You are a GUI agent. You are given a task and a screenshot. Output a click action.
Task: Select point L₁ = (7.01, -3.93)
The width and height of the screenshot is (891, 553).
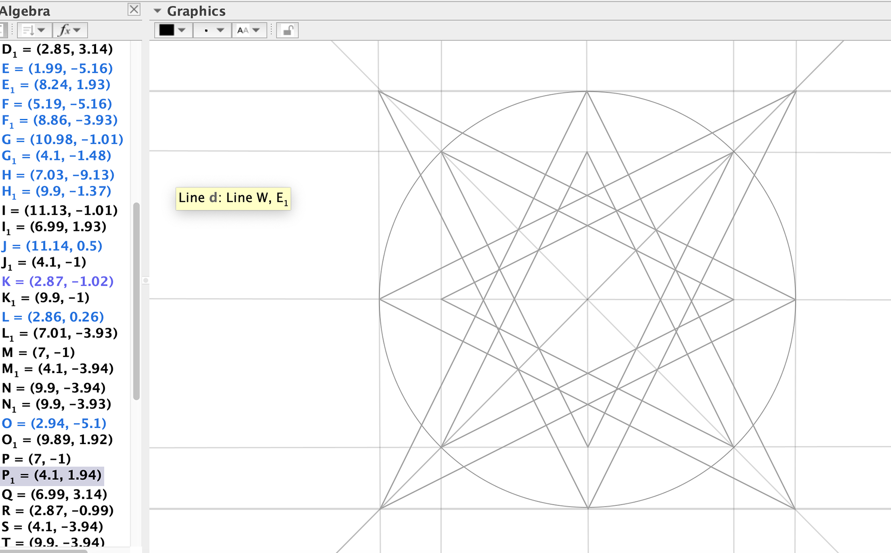click(x=59, y=334)
